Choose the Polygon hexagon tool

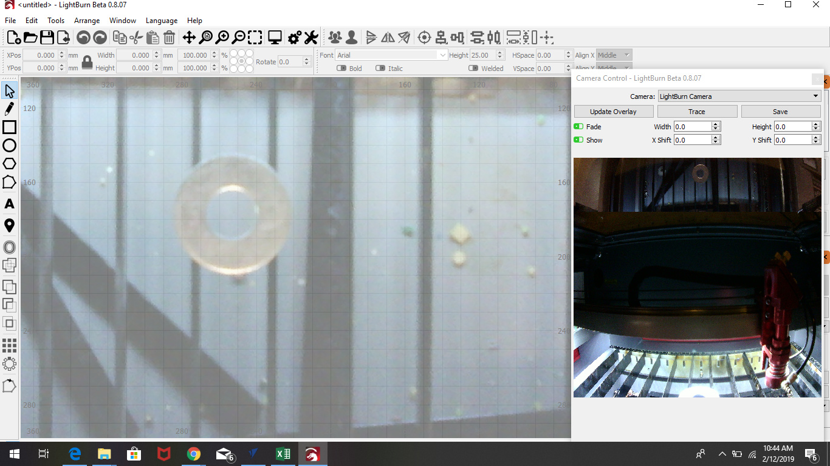(x=9, y=164)
